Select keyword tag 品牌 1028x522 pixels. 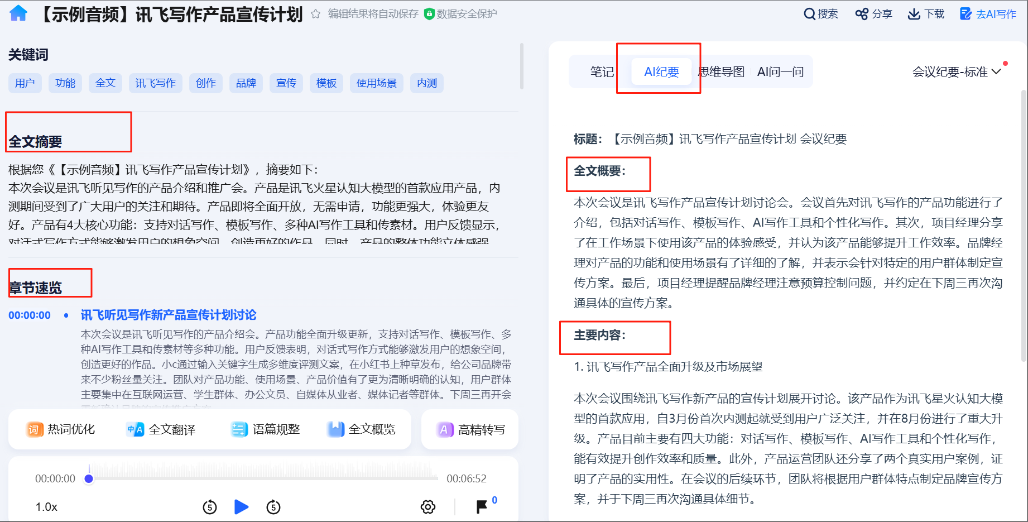[246, 83]
